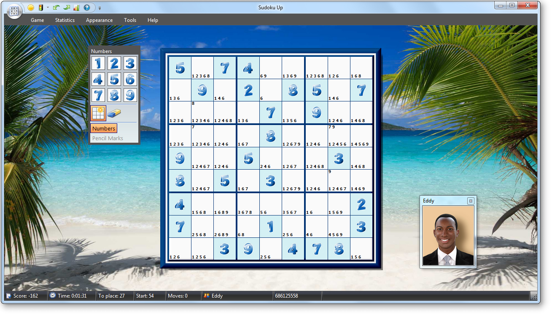Select number 9 in the Numbers panel
552x314 pixels.
tap(130, 95)
